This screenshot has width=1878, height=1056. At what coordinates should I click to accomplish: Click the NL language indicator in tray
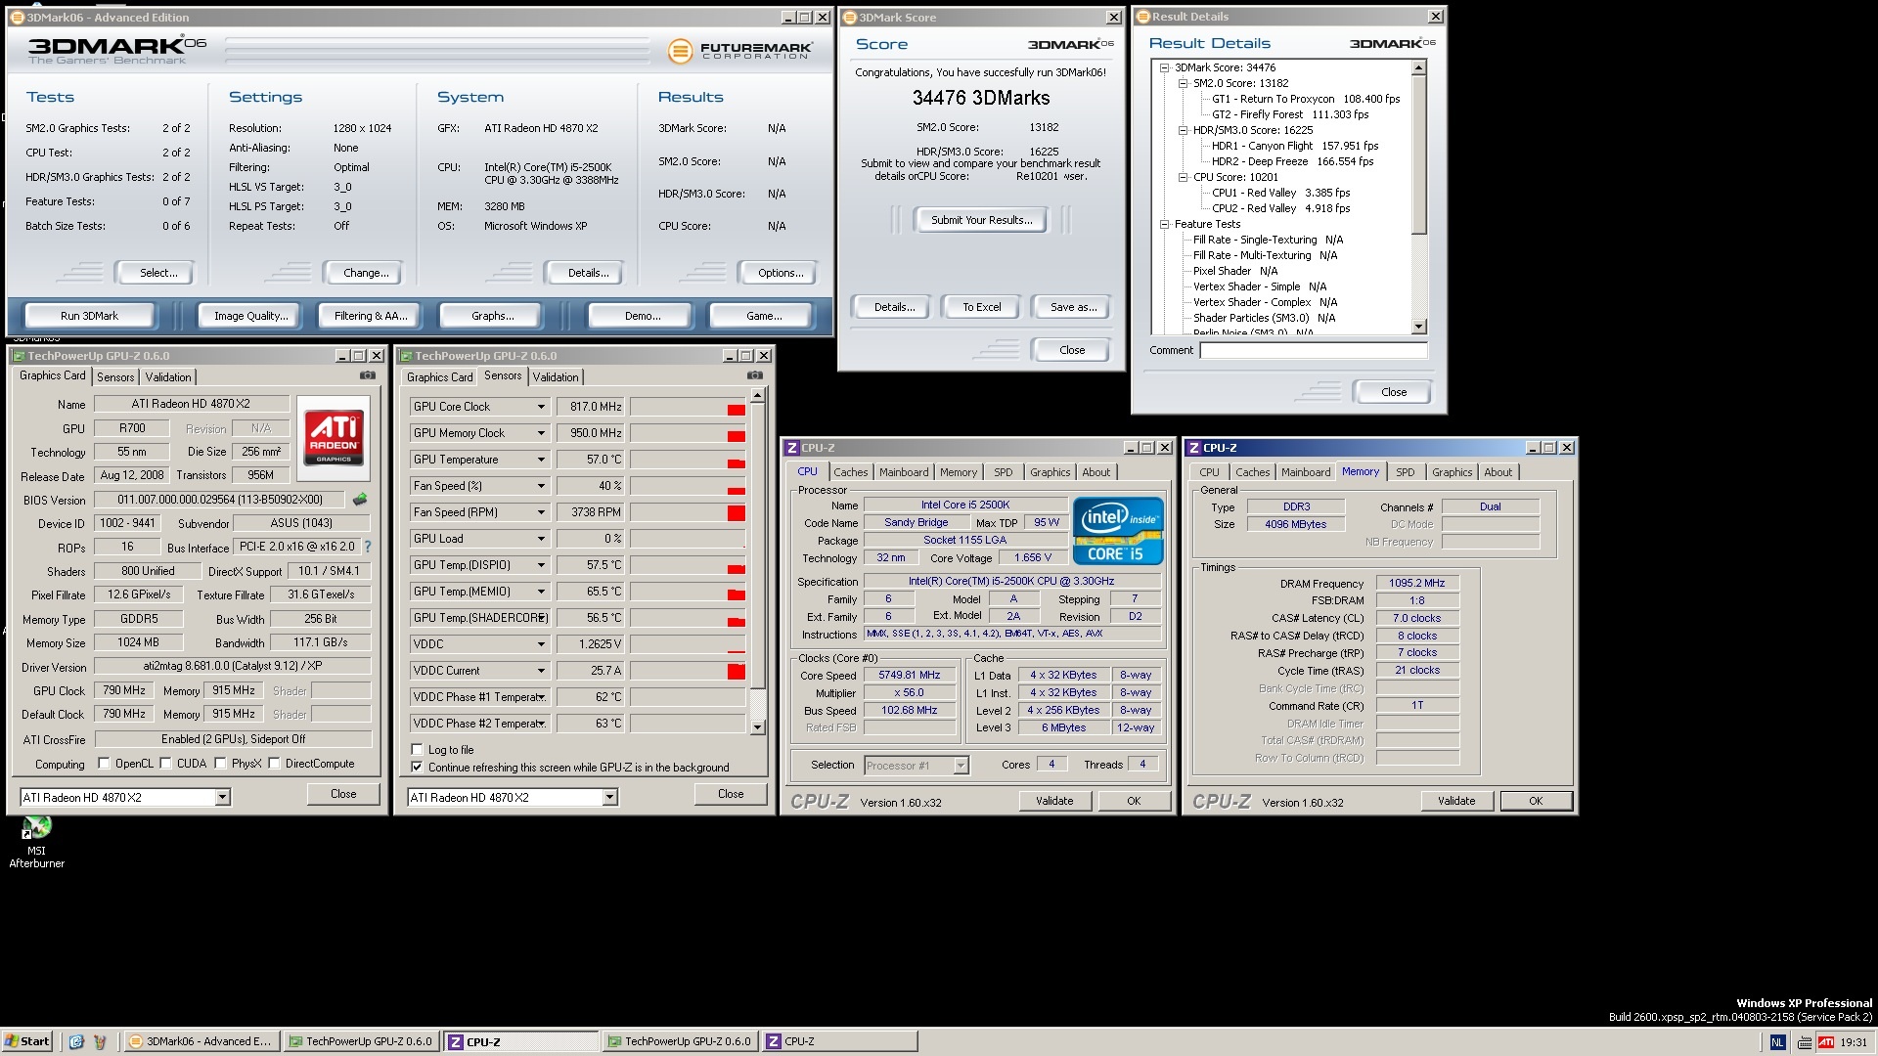click(1777, 1042)
